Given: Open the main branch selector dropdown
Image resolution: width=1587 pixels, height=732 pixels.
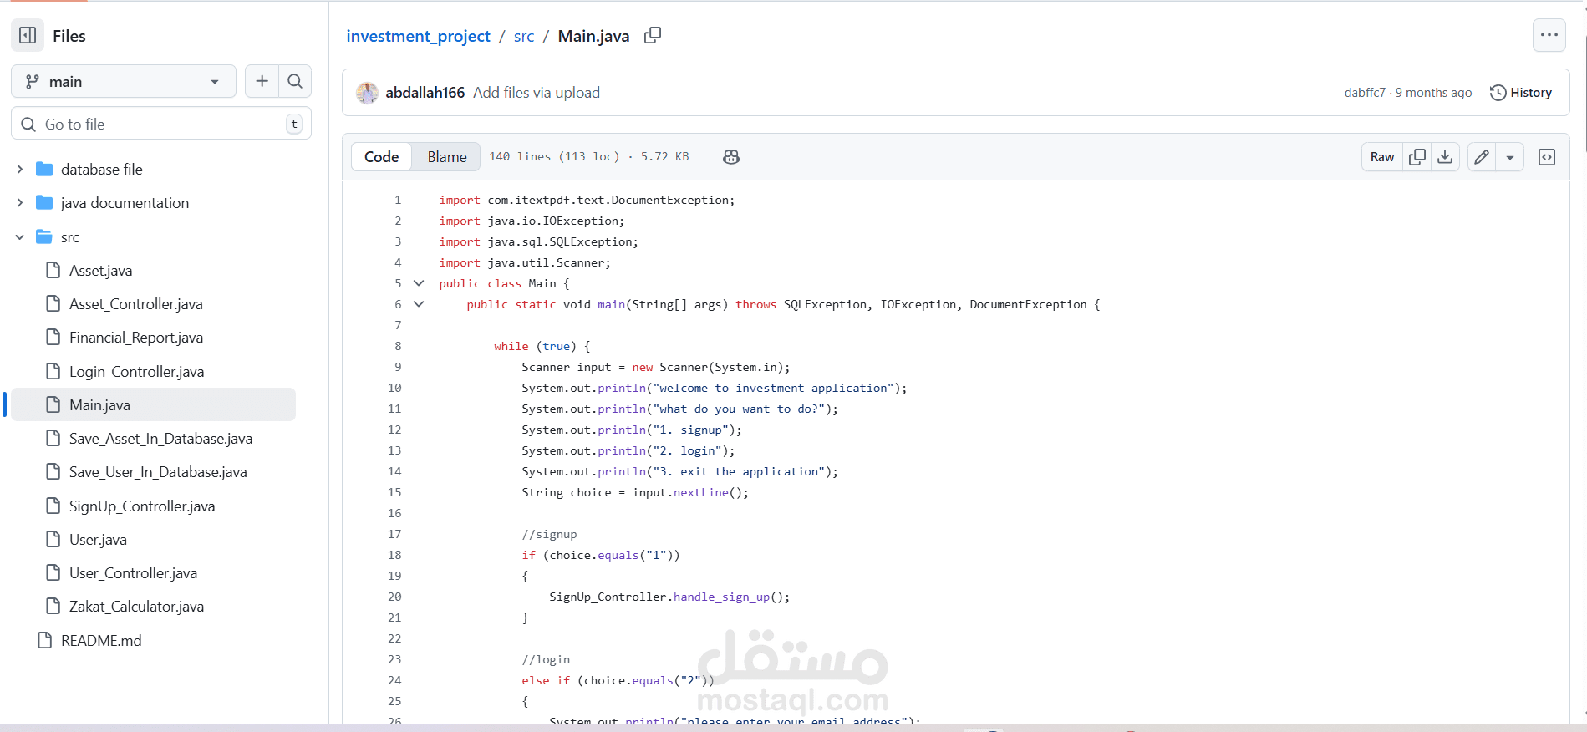Looking at the screenshot, I should click(x=124, y=81).
